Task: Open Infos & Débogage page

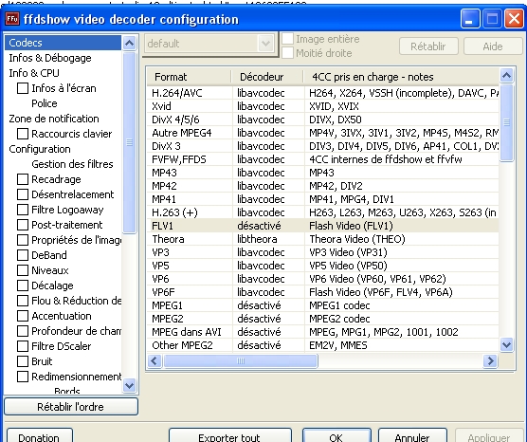Action: point(50,58)
